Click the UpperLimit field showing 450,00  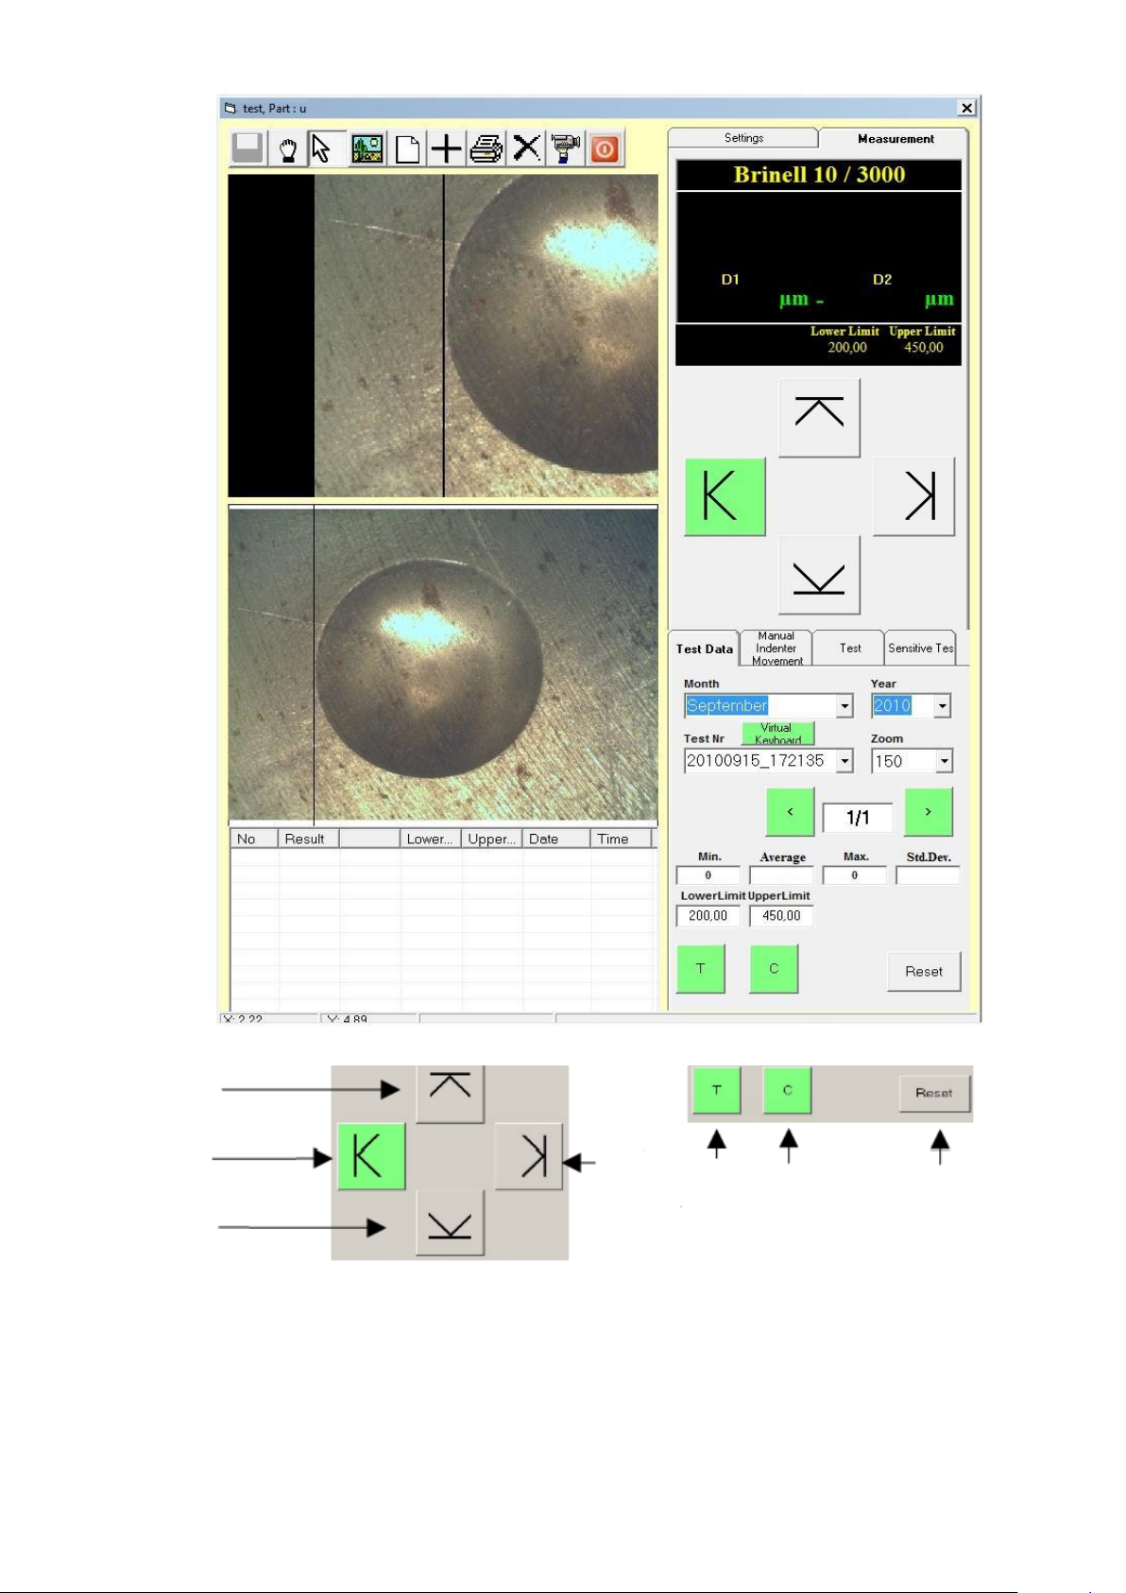[x=781, y=916]
